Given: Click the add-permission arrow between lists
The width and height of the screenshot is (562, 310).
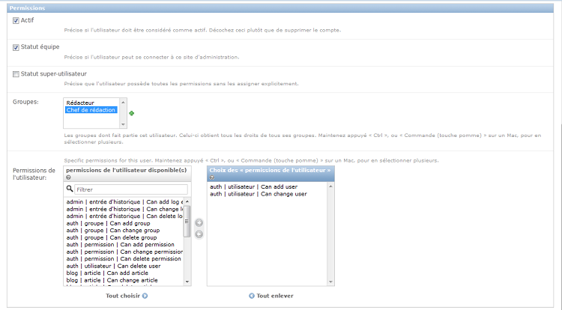Looking at the screenshot, I should 199,222.
